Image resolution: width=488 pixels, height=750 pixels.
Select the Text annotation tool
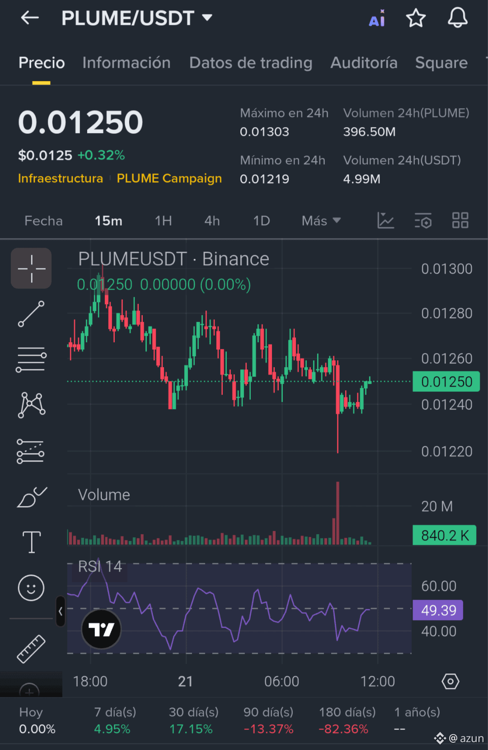click(32, 542)
